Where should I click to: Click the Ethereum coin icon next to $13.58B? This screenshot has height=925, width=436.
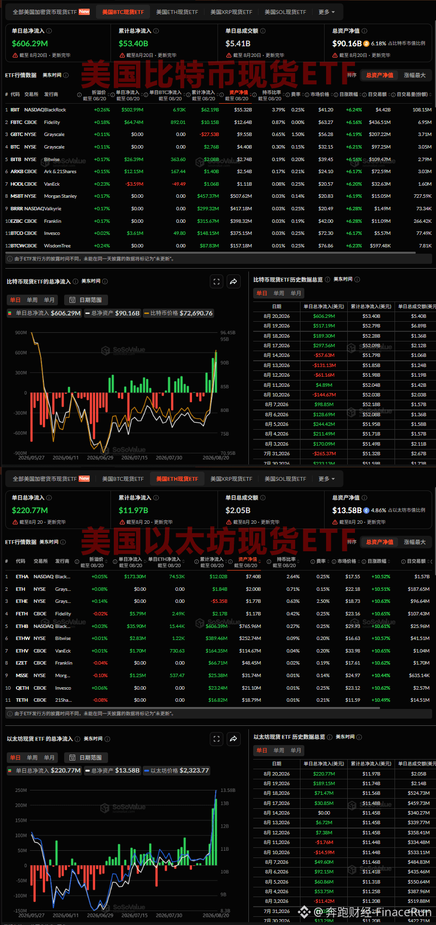(x=367, y=510)
